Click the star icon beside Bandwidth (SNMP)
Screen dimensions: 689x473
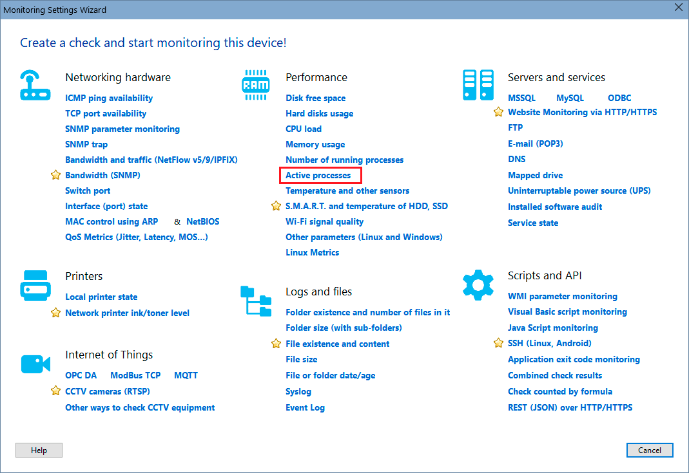(55, 175)
